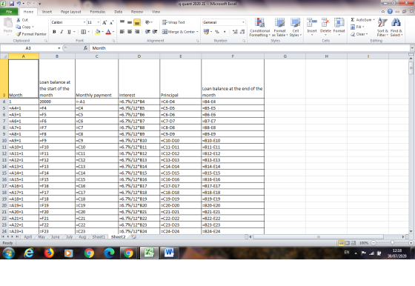Apply the Fill Color bucket

98,32
